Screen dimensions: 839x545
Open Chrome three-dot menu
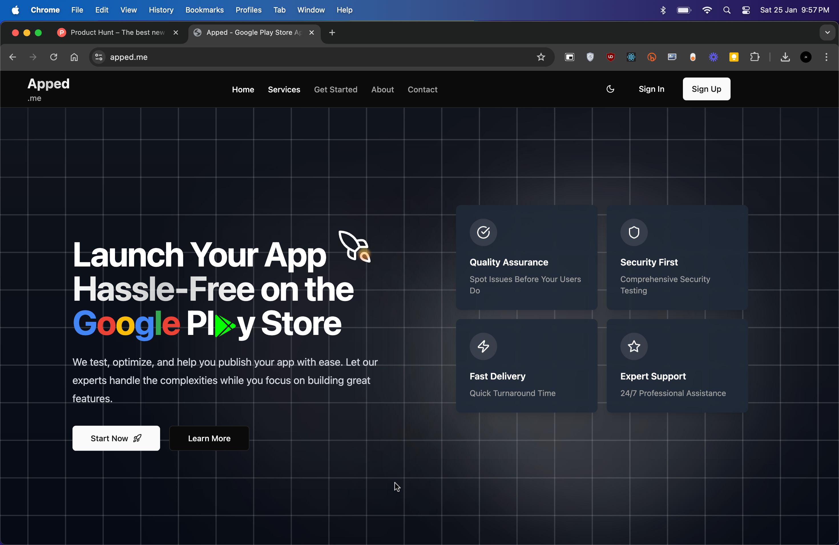click(x=826, y=57)
